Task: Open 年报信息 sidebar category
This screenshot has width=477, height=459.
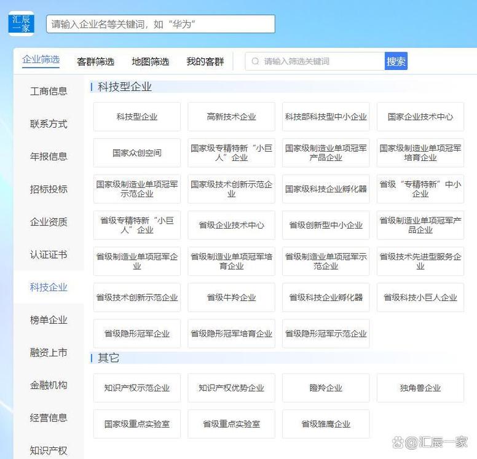Action: [49, 156]
